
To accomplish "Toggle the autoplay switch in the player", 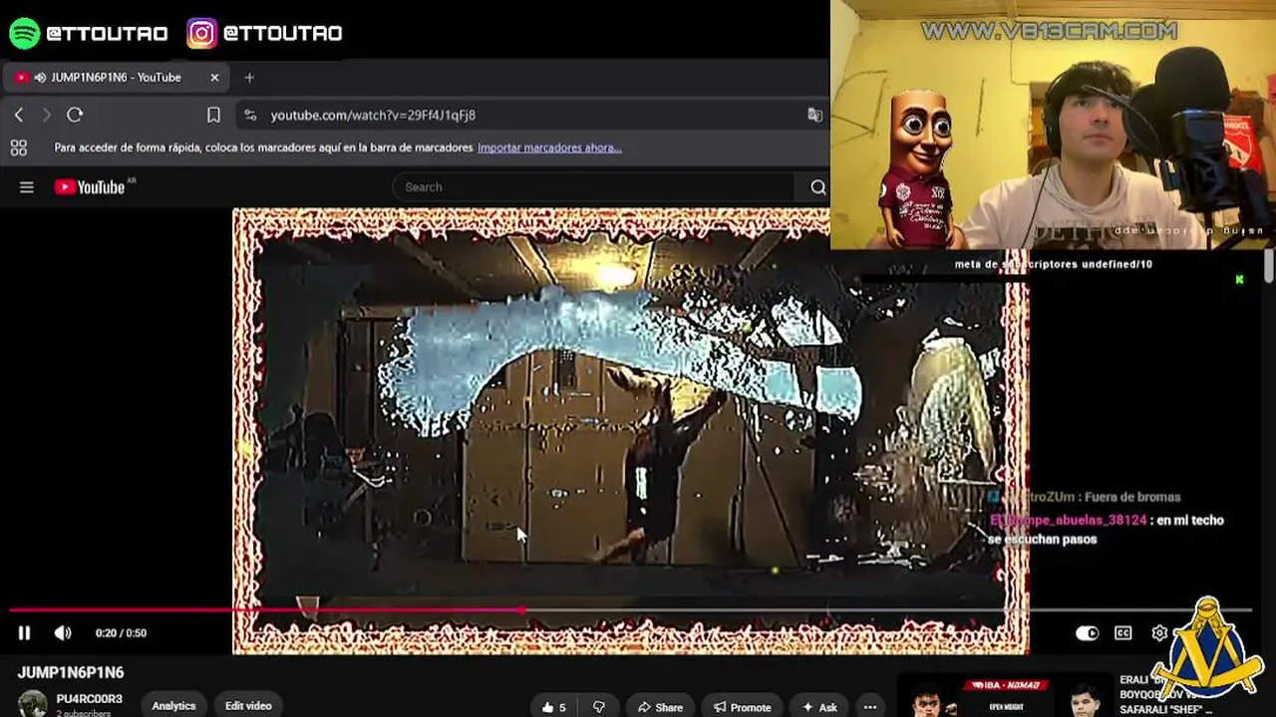I will point(1087,633).
